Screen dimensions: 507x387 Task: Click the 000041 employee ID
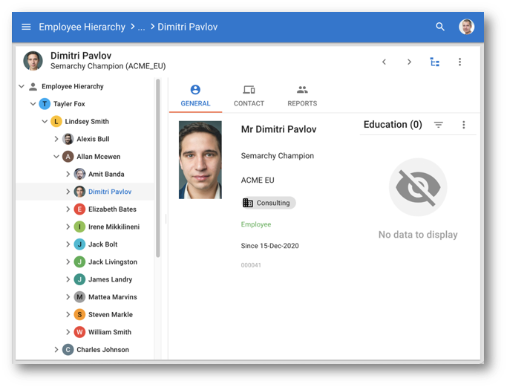(251, 265)
